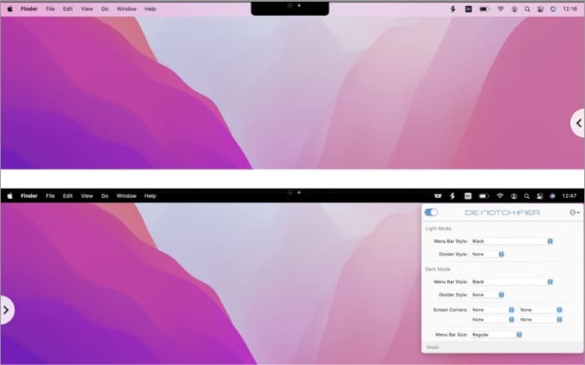Open Siri from the top light menu bar
Image resolution: width=585 pixels, height=365 pixels.
click(x=553, y=8)
